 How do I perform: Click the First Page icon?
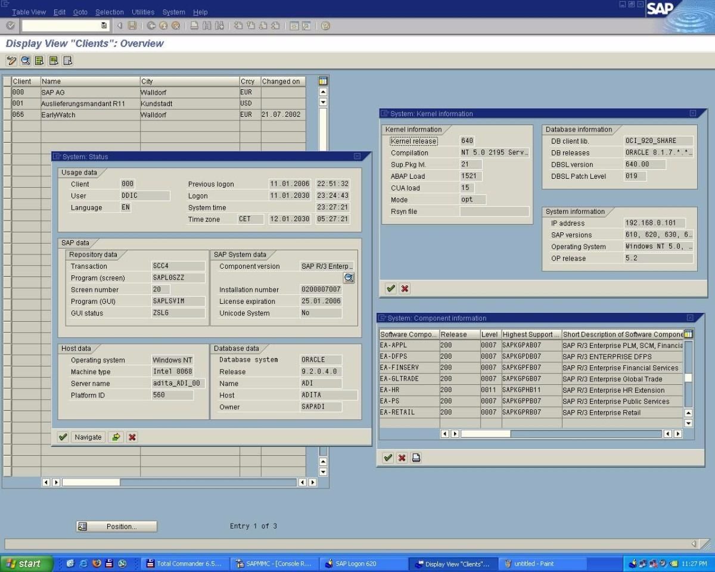[238, 26]
